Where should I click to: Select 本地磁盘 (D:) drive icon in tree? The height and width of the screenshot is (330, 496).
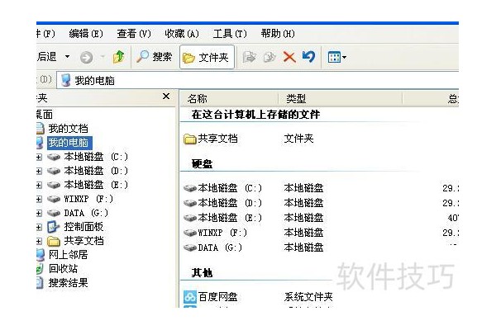tap(54, 171)
